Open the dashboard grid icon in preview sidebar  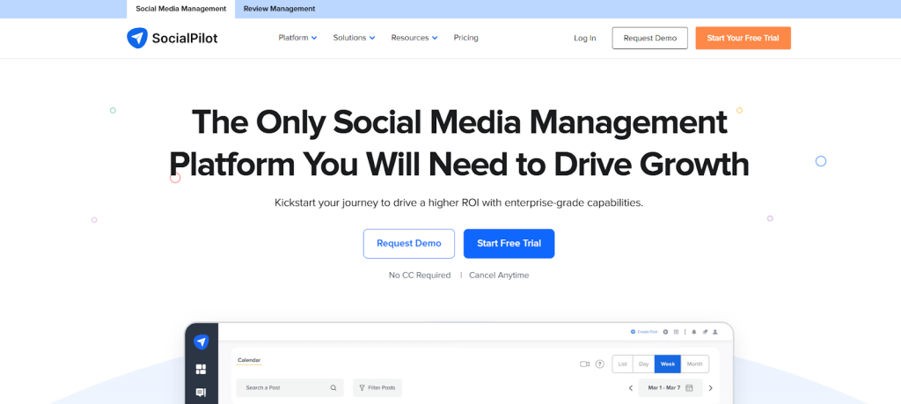201,369
